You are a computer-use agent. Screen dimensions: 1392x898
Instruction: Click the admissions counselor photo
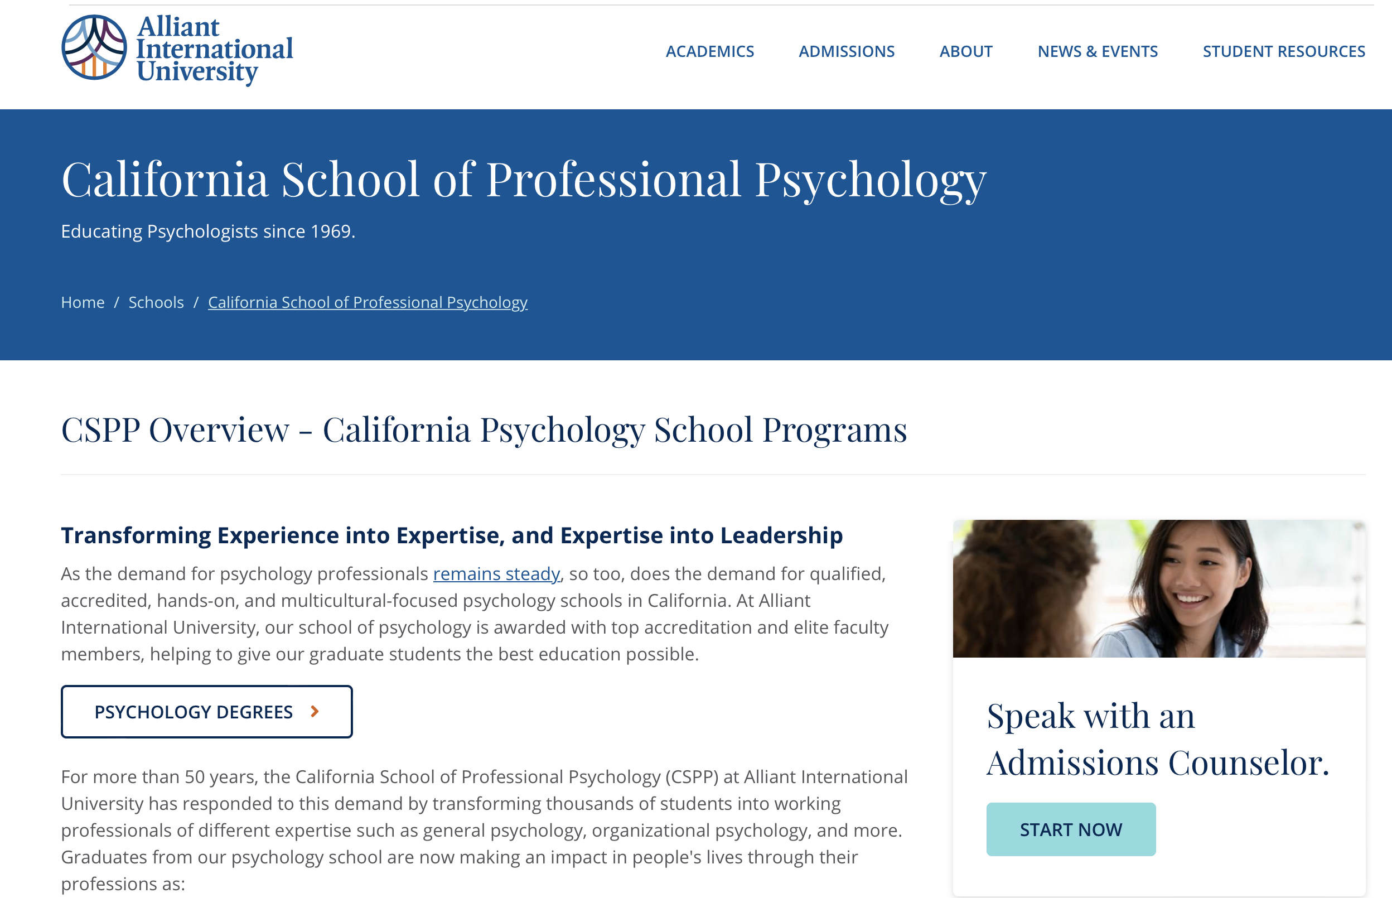pyautogui.click(x=1158, y=588)
